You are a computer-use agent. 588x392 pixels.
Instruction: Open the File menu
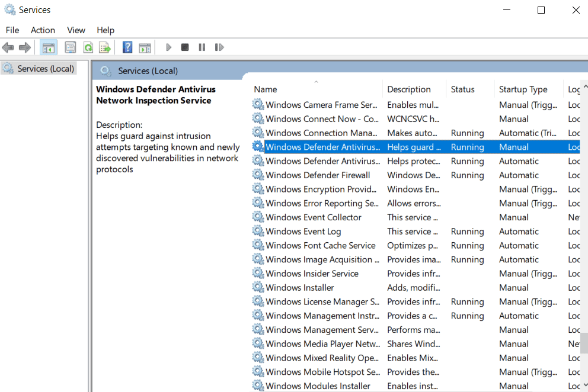[12, 30]
